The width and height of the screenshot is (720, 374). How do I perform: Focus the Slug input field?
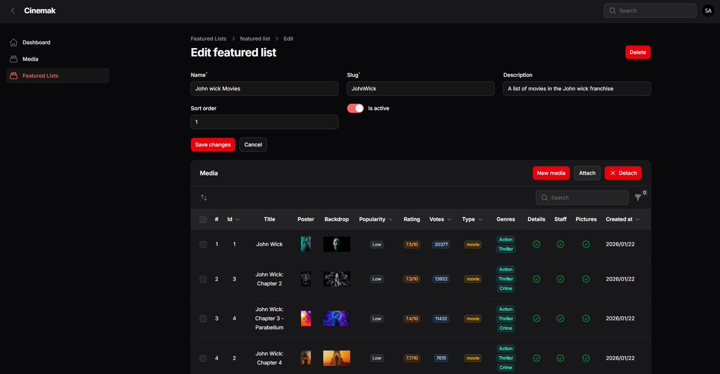(421, 88)
